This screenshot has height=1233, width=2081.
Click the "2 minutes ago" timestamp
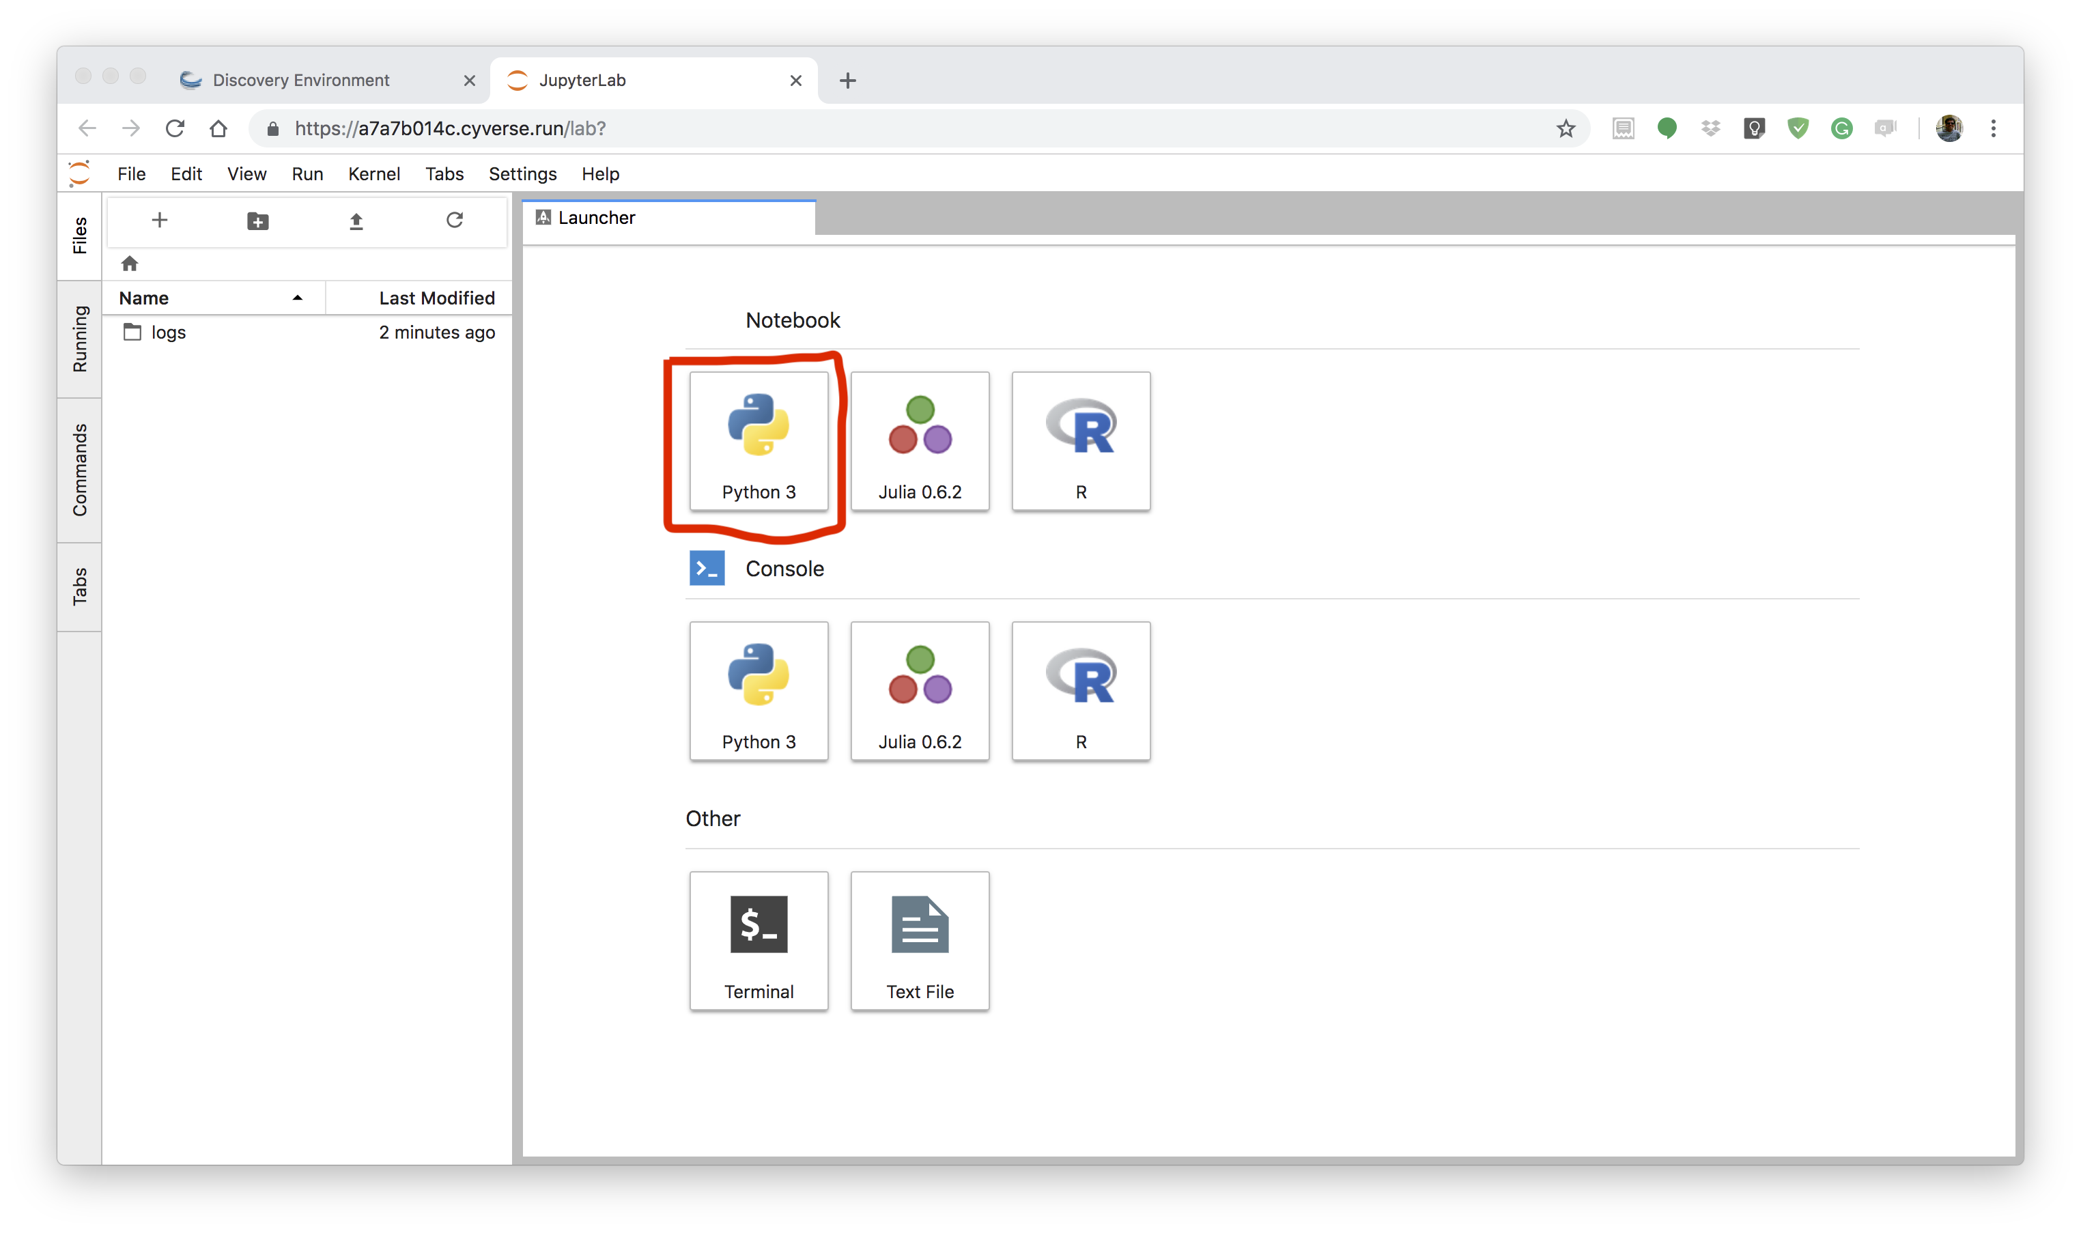(x=437, y=332)
